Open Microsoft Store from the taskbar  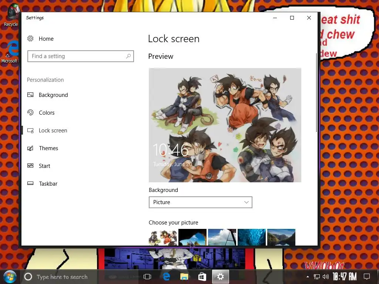tap(202, 277)
